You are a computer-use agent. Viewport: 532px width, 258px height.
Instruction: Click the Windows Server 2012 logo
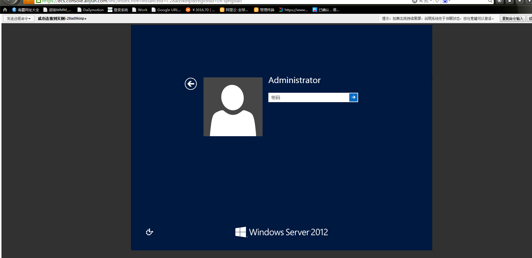click(x=282, y=232)
